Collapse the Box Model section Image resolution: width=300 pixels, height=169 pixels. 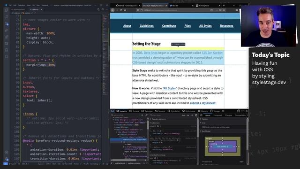[x=205, y=131]
